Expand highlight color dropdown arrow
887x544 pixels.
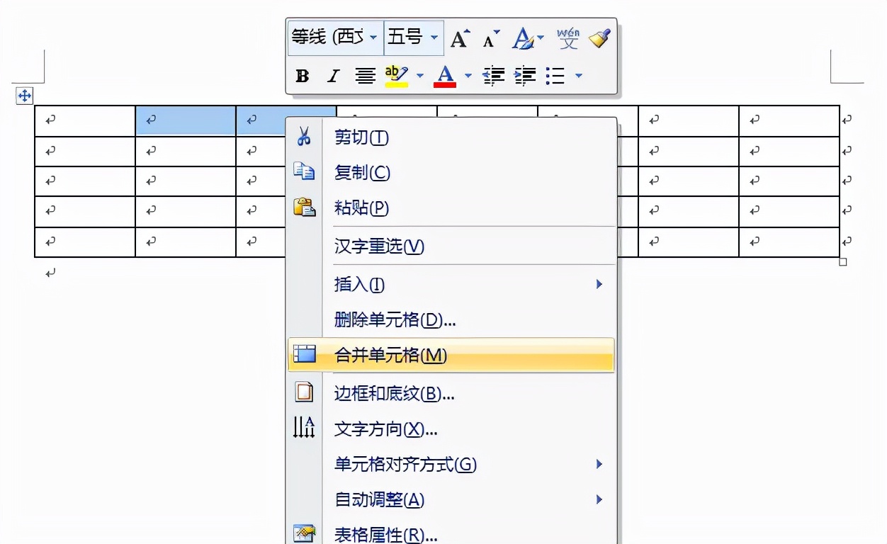pos(419,76)
